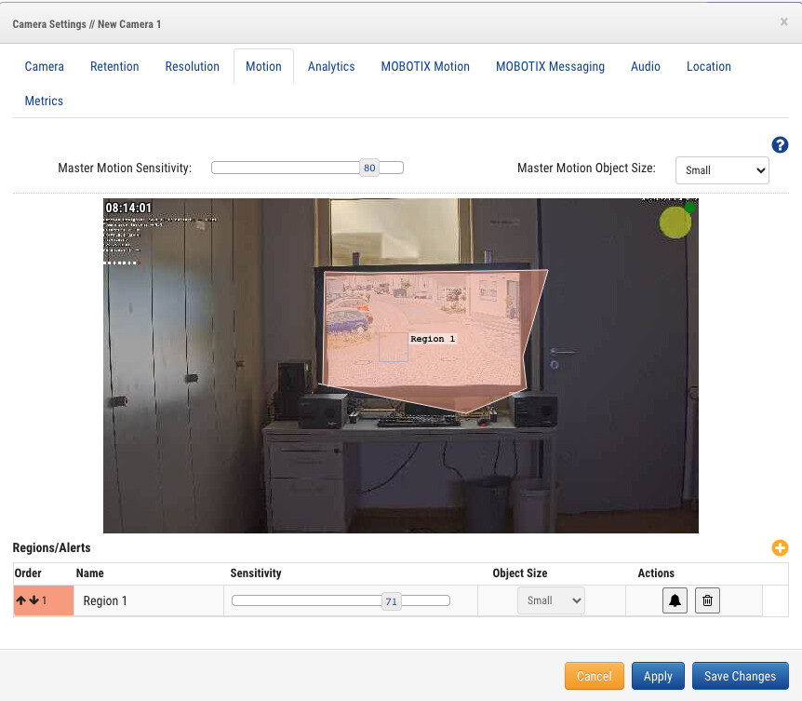Viewport: 802px width, 701px height.
Task: Open alert settings via the bell icon
Action: tap(675, 601)
